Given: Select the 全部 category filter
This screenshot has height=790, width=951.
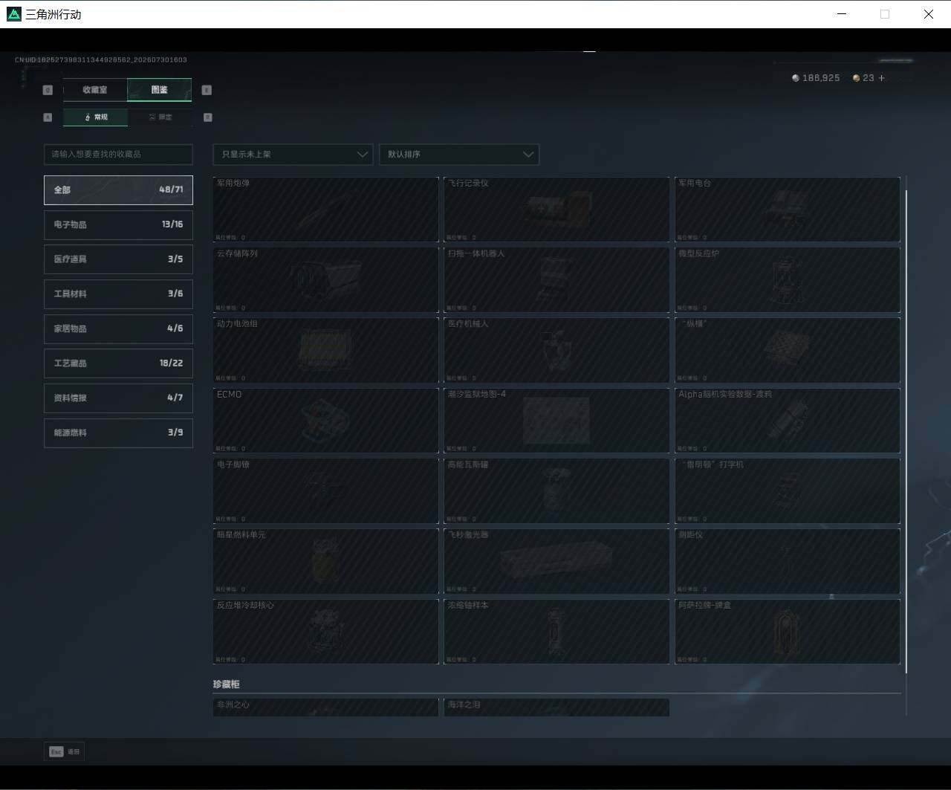Looking at the screenshot, I should [118, 190].
